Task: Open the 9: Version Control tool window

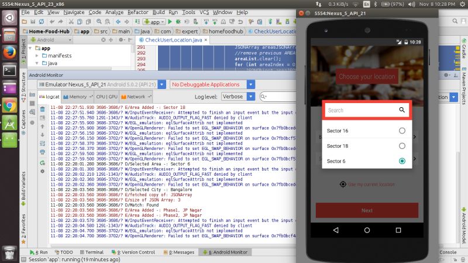Action: [x=133, y=252]
